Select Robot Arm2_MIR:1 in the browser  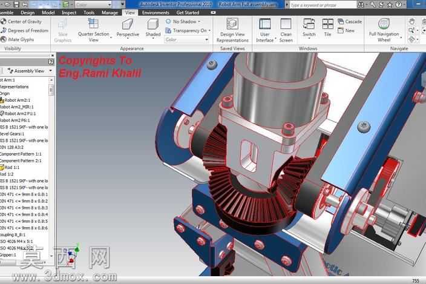16,107
